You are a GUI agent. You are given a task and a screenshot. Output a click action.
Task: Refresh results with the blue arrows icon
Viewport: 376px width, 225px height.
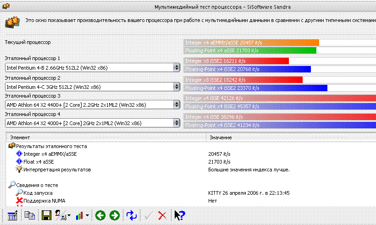coord(132,215)
